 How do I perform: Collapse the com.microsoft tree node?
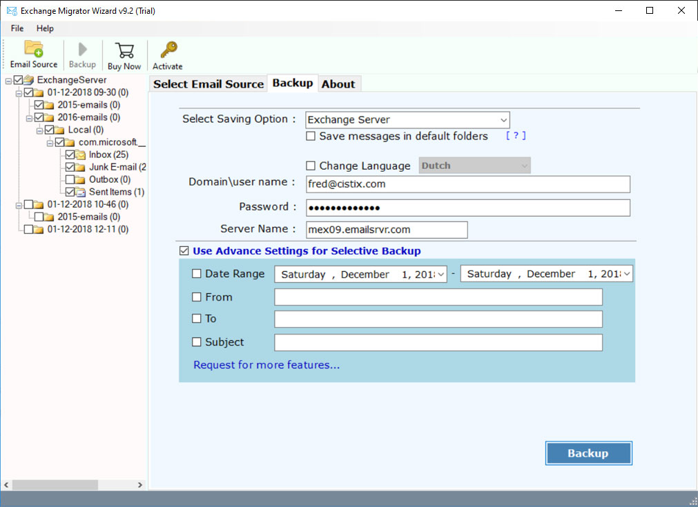[x=50, y=143]
